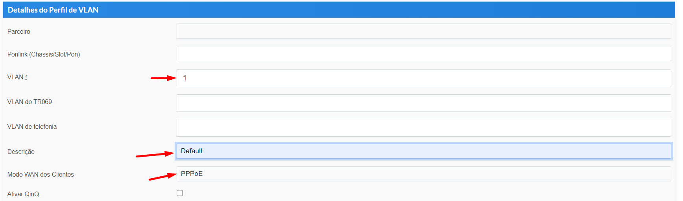The height and width of the screenshot is (201, 683).
Task: Click into the VLAN de telefonia field
Action: tap(423, 128)
